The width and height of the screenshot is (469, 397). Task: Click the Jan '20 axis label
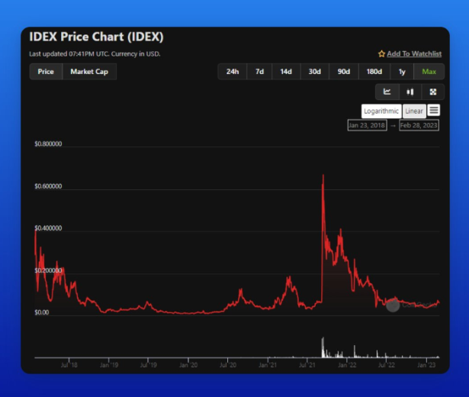point(188,365)
